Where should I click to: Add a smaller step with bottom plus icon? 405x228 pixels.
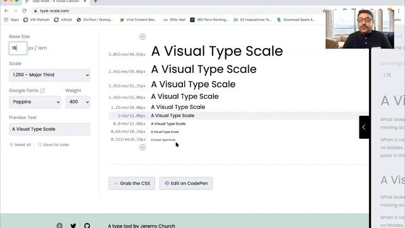click(x=142, y=148)
